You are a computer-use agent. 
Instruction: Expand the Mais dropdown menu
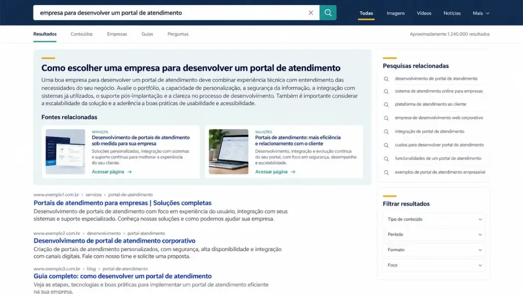(x=481, y=13)
